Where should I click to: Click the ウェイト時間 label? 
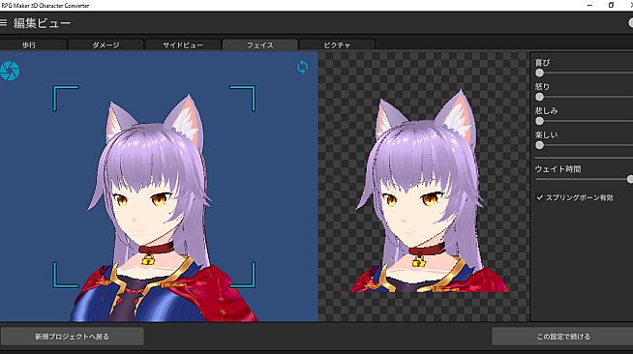(x=558, y=169)
